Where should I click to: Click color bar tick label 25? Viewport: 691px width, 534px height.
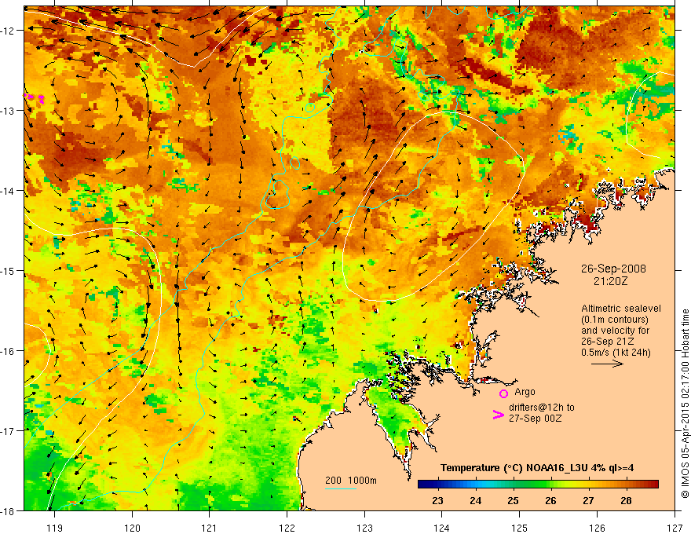[x=513, y=500]
